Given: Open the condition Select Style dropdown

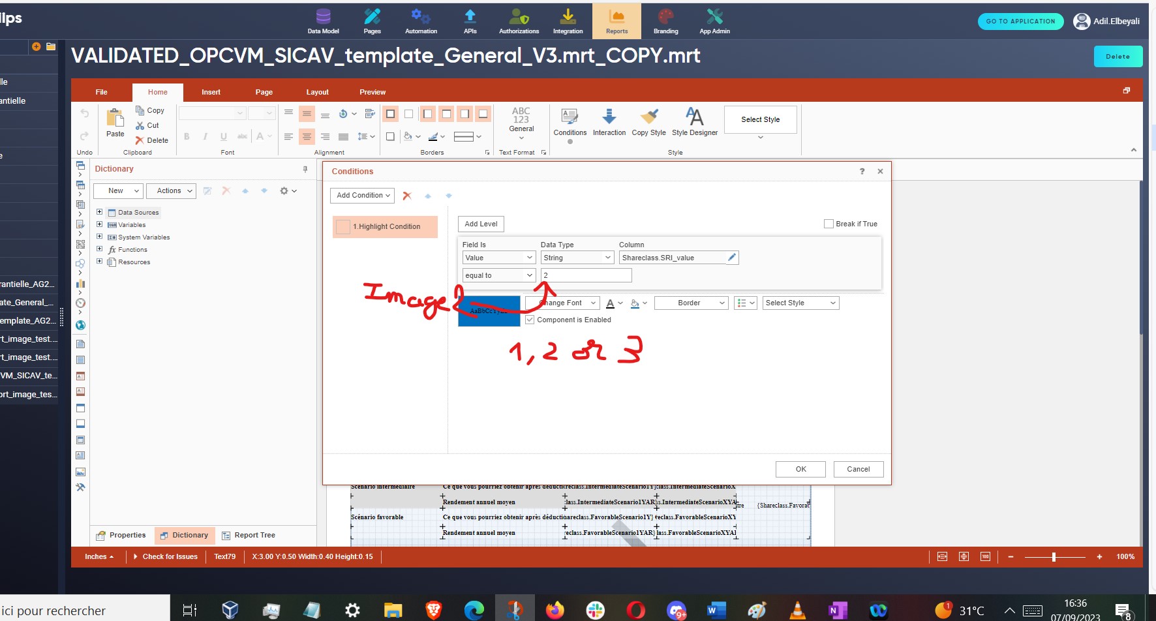Looking at the screenshot, I should 800,303.
